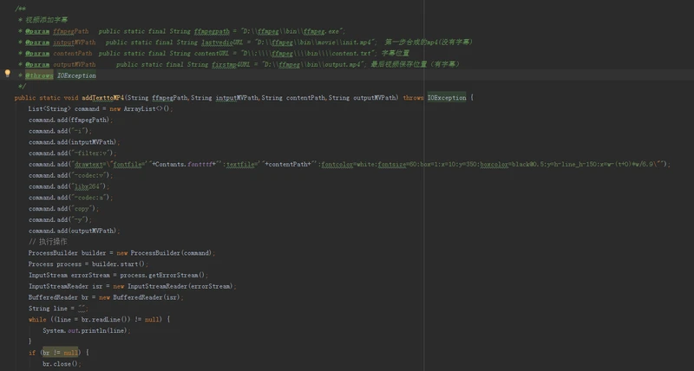Image resolution: width=694 pixels, height=371 pixels.
Task: Click the line 'Process process = builder.start();'
Action: [88, 264]
